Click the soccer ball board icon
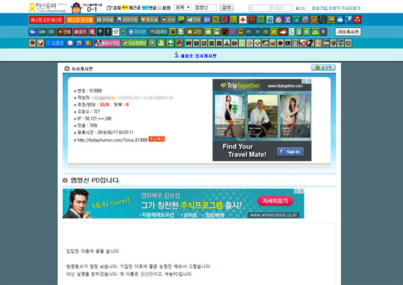The image size is (403, 285). pos(79,43)
